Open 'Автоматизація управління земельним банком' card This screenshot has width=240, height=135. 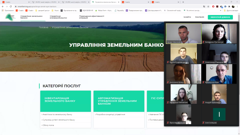[x=119, y=101]
